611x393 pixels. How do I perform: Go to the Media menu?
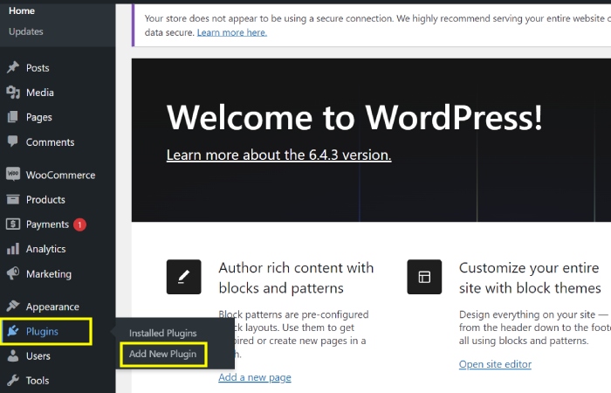coord(40,93)
